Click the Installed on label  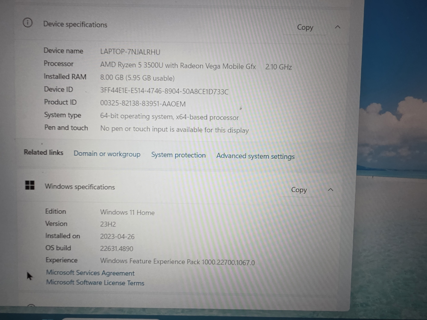(x=63, y=236)
